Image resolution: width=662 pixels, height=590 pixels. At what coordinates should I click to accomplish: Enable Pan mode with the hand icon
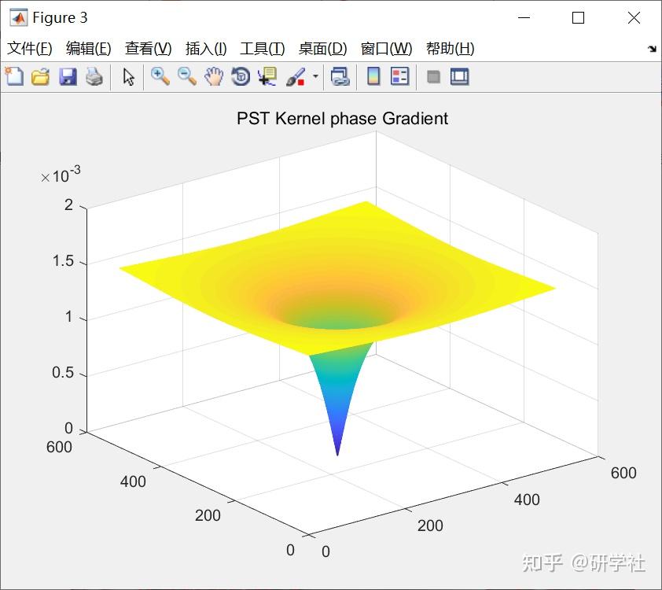[212, 76]
